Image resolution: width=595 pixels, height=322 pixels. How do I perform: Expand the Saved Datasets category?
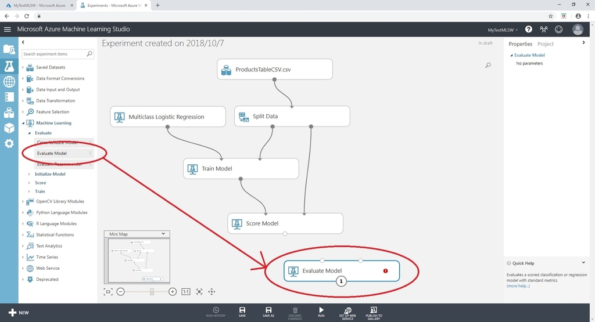point(23,67)
